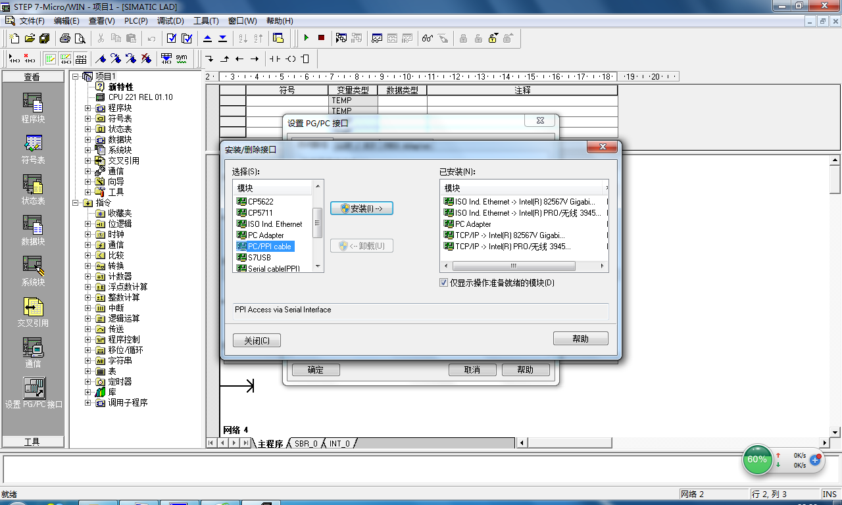
Task: Click the module selection list scrollbar thumb
Action: 317,223
